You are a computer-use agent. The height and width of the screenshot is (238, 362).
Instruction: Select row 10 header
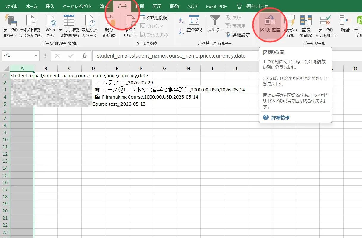tap(5, 139)
